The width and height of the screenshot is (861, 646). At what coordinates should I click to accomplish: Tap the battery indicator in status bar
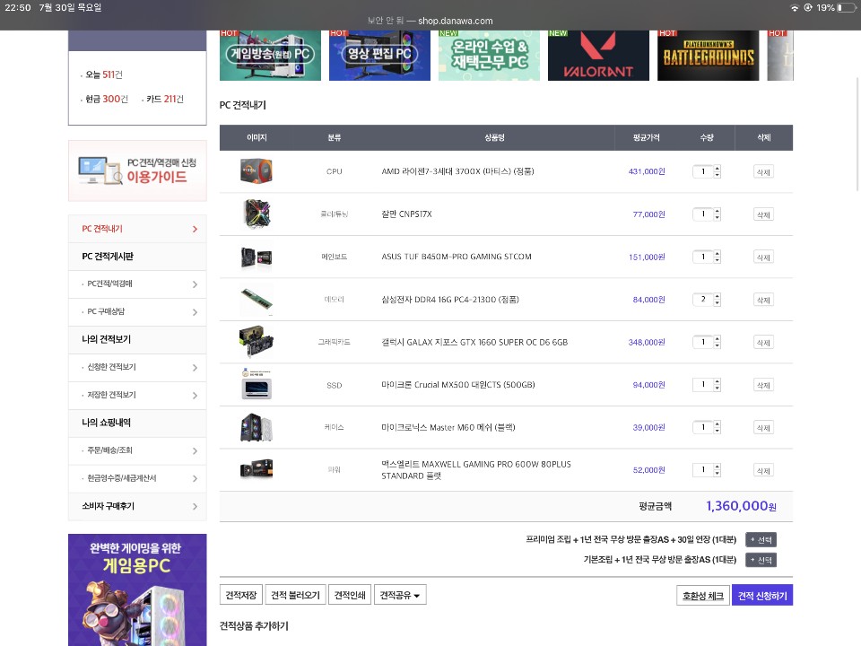[x=847, y=8]
